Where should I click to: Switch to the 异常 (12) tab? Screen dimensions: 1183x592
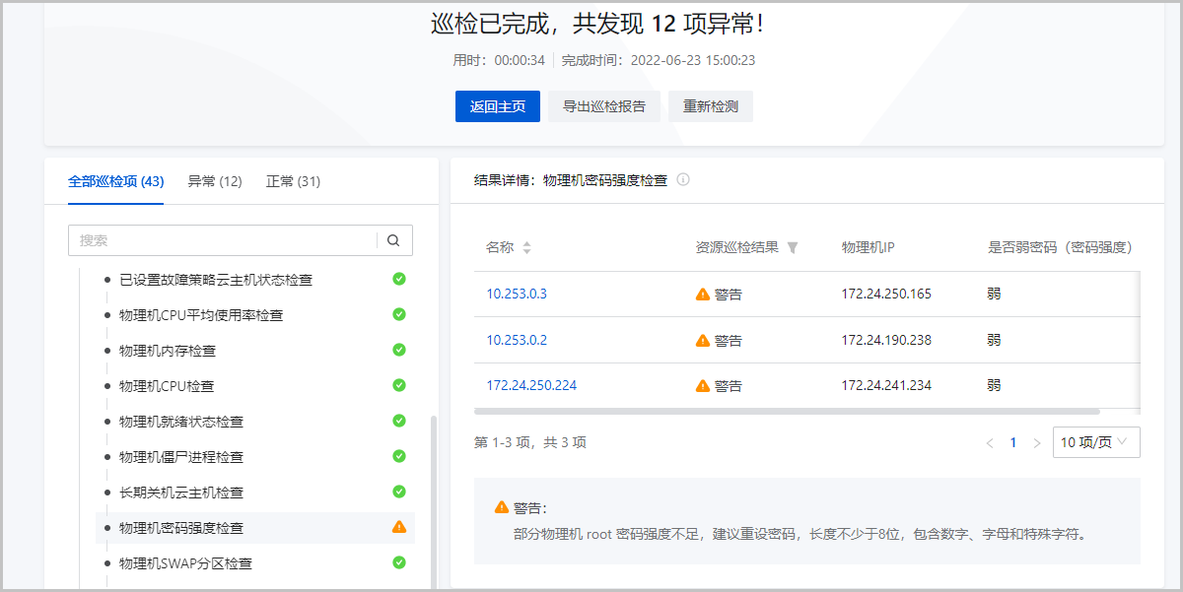coord(215,181)
